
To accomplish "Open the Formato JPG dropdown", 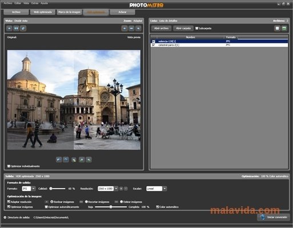I will (34, 189).
